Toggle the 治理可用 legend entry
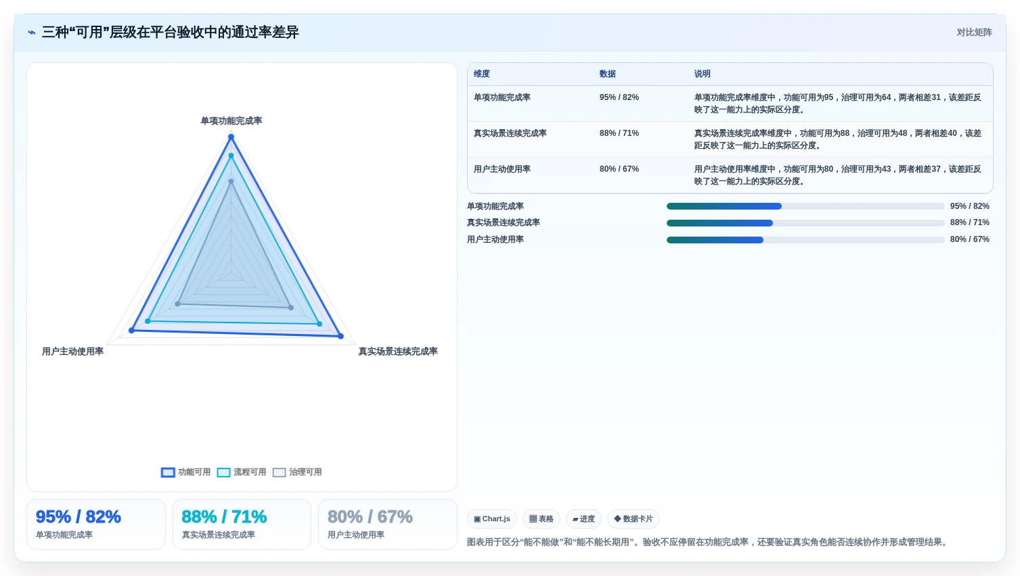This screenshot has height=576, width=1020. (x=297, y=472)
